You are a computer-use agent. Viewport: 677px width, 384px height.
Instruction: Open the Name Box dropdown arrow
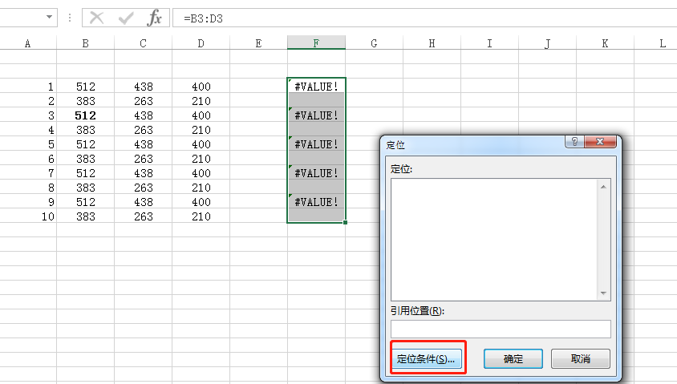pos(49,17)
